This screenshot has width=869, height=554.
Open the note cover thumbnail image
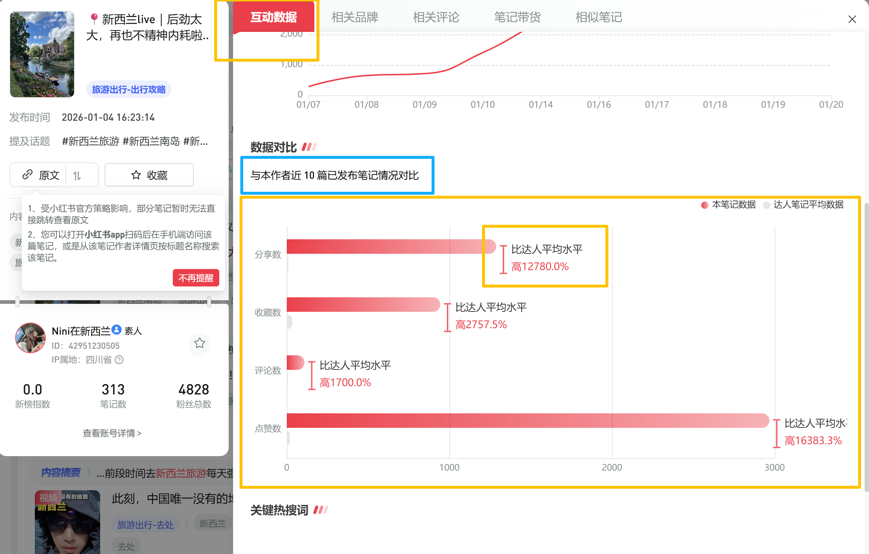(42, 54)
